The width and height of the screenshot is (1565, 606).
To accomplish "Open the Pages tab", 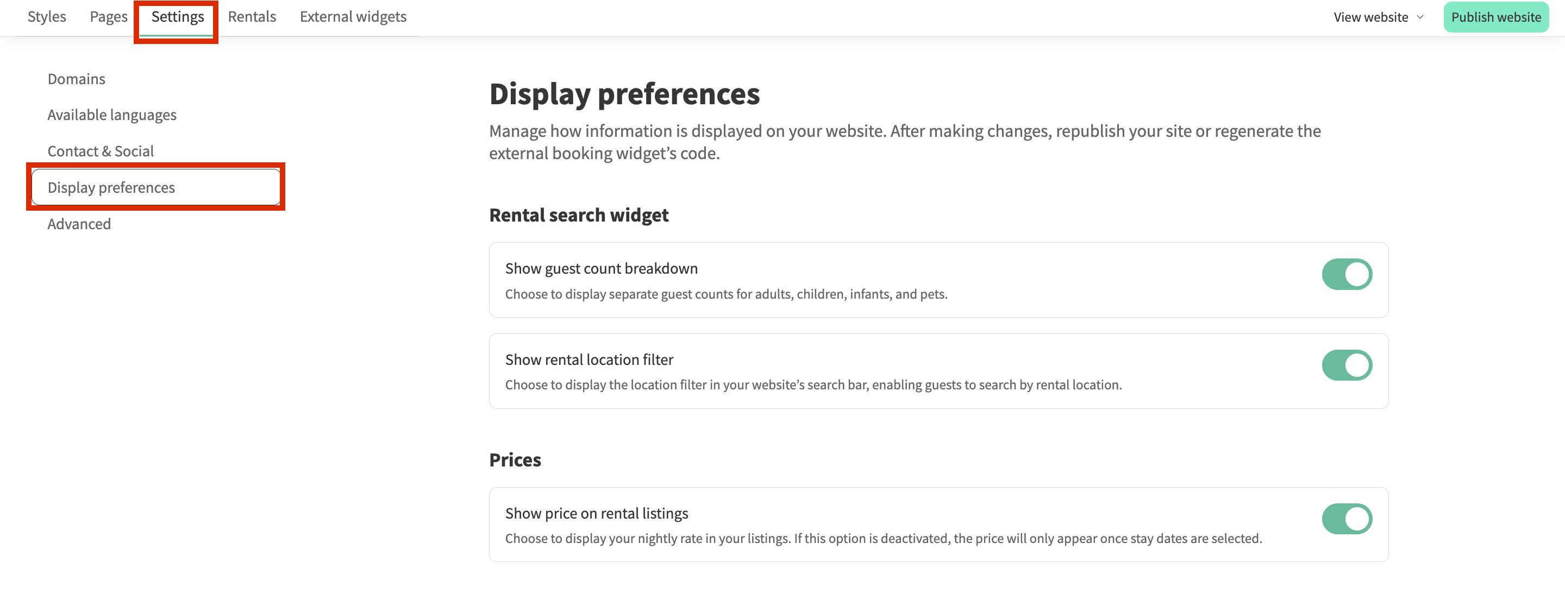I will tap(108, 17).
